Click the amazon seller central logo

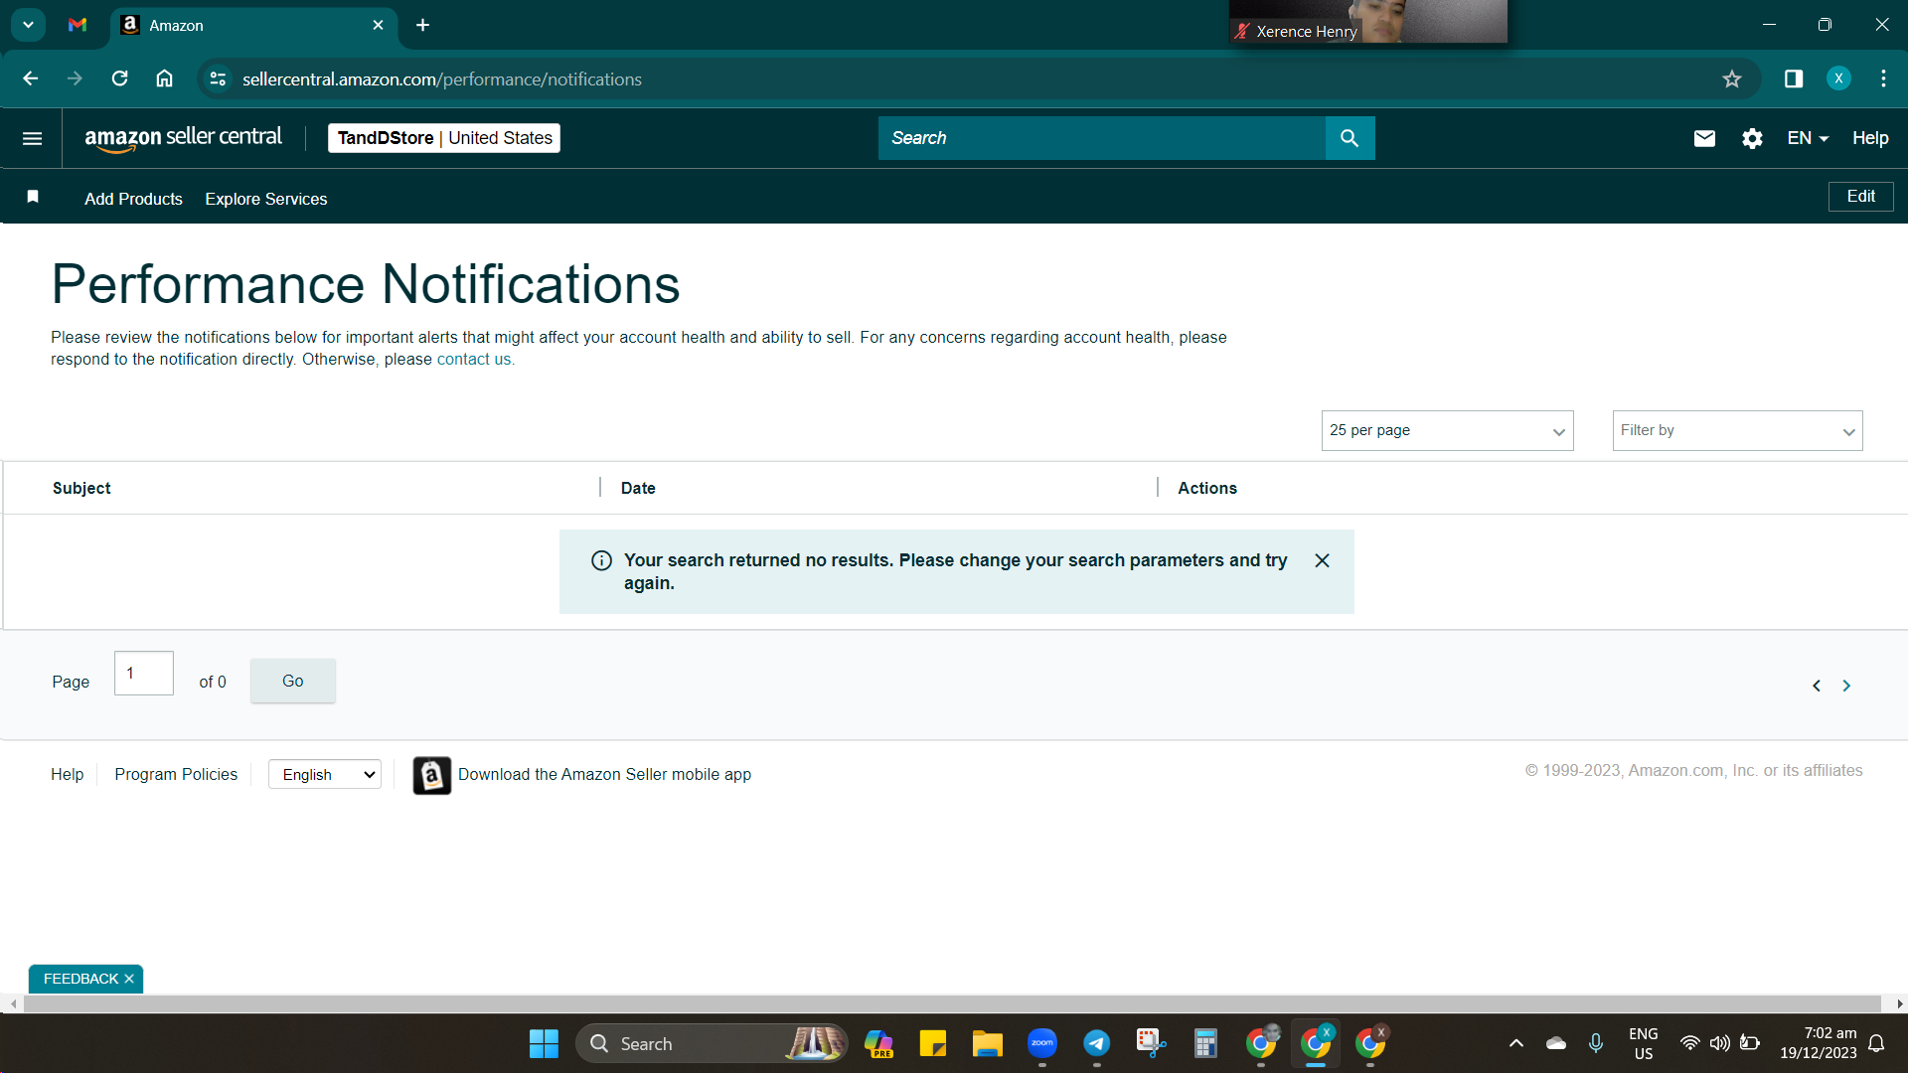183,138
